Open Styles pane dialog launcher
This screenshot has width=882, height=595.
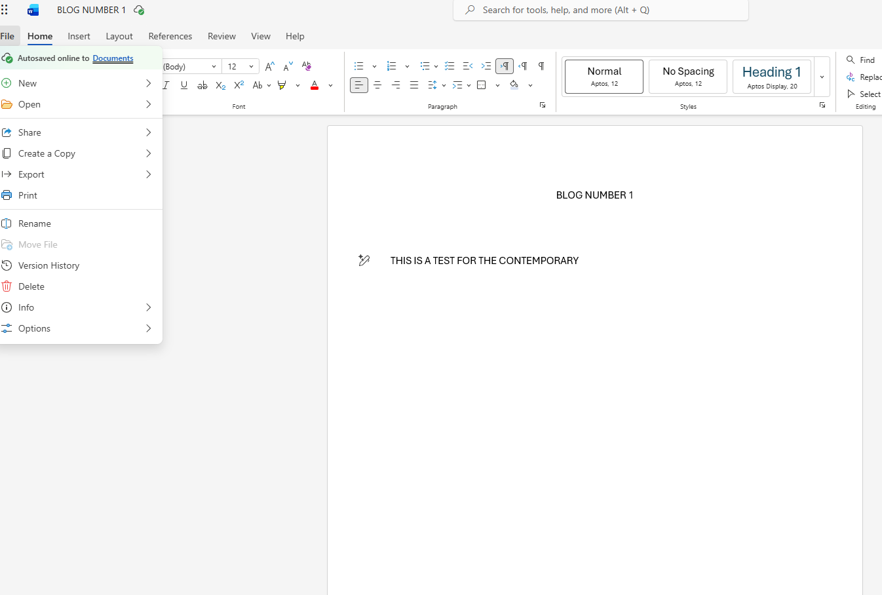point(822,106)
